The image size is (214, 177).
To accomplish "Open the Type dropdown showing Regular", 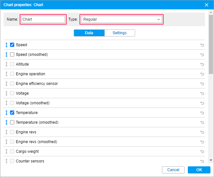I will tap(122, 19).
